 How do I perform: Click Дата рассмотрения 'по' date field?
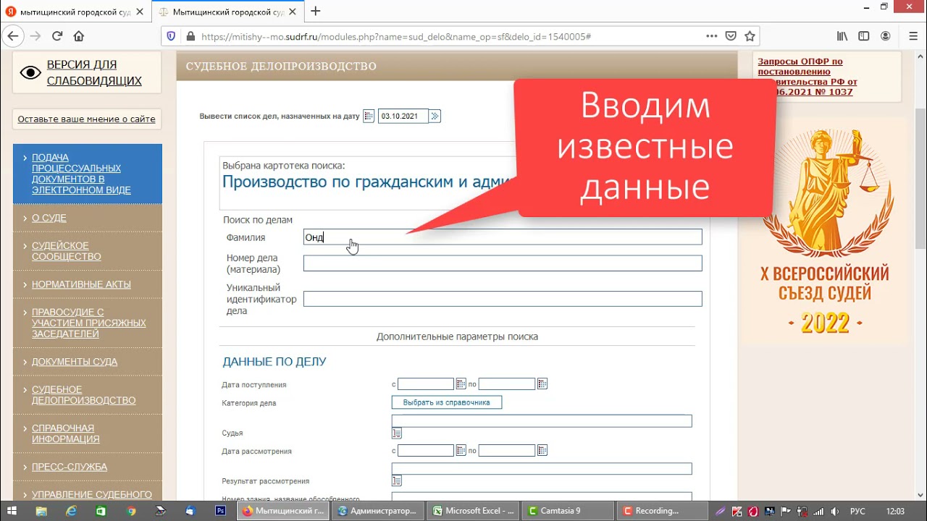point(507,450)
